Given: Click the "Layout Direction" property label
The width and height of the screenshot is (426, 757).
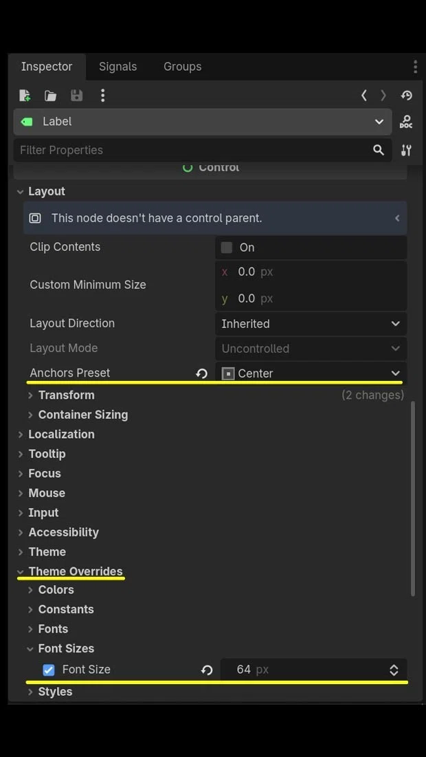Looking at the screenshot, I should (72, 323).
